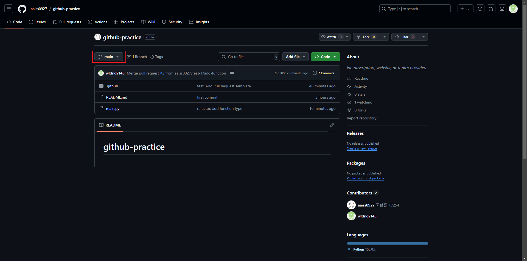Open the Pull requests tab

67,22
